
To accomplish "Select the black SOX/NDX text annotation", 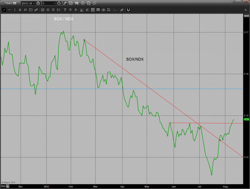I will (135, 59).
